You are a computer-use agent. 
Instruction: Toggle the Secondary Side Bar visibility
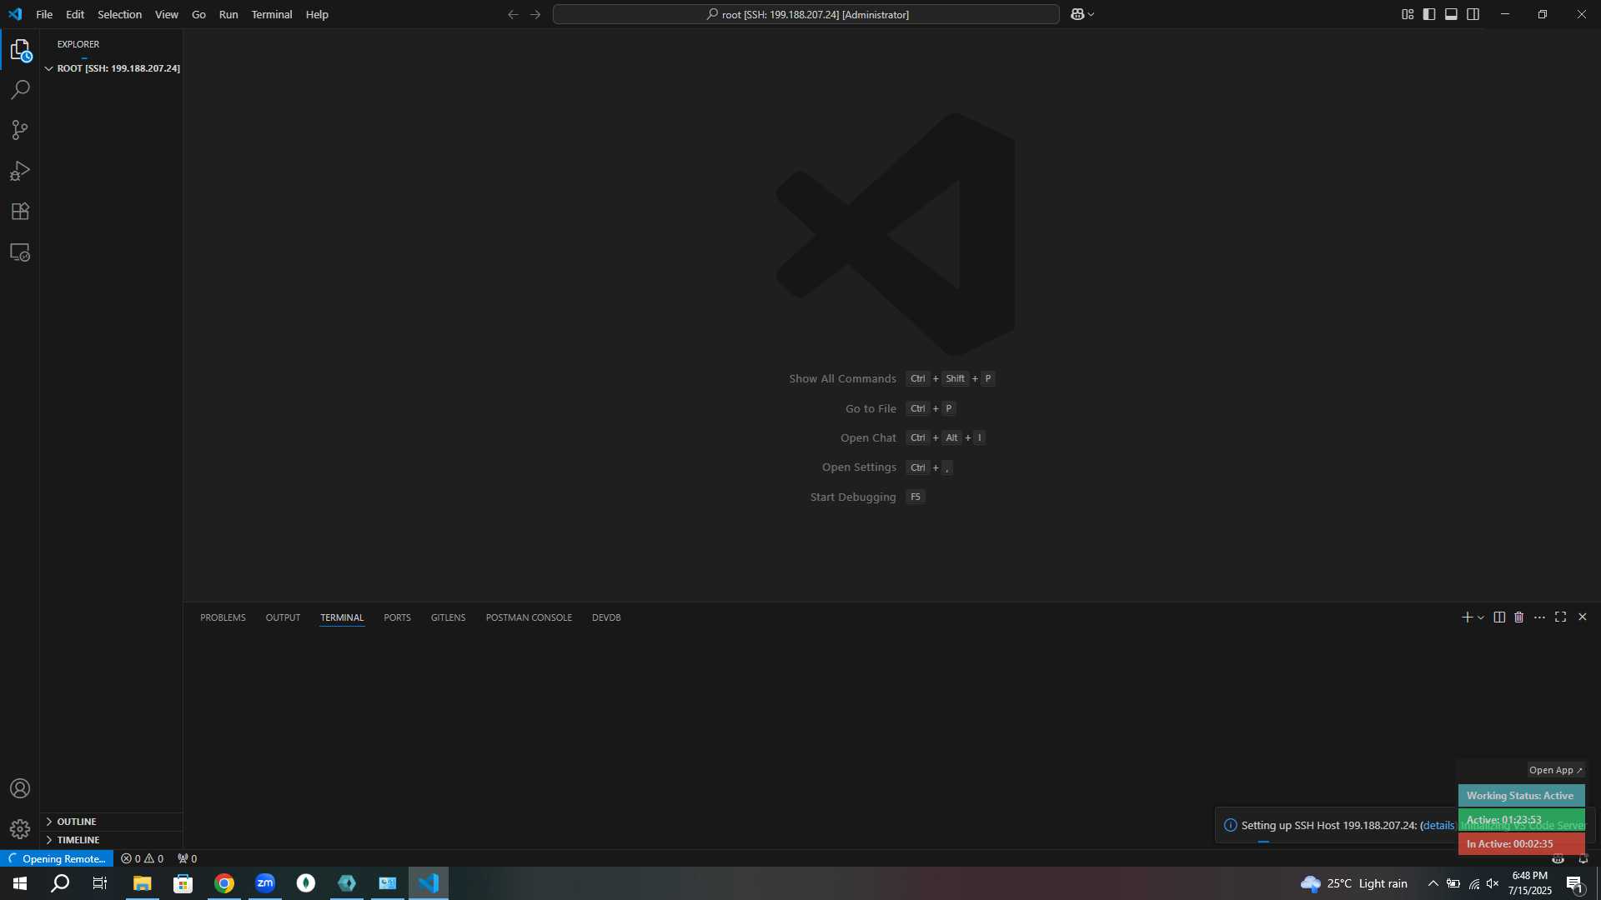tap(1473, 14)
